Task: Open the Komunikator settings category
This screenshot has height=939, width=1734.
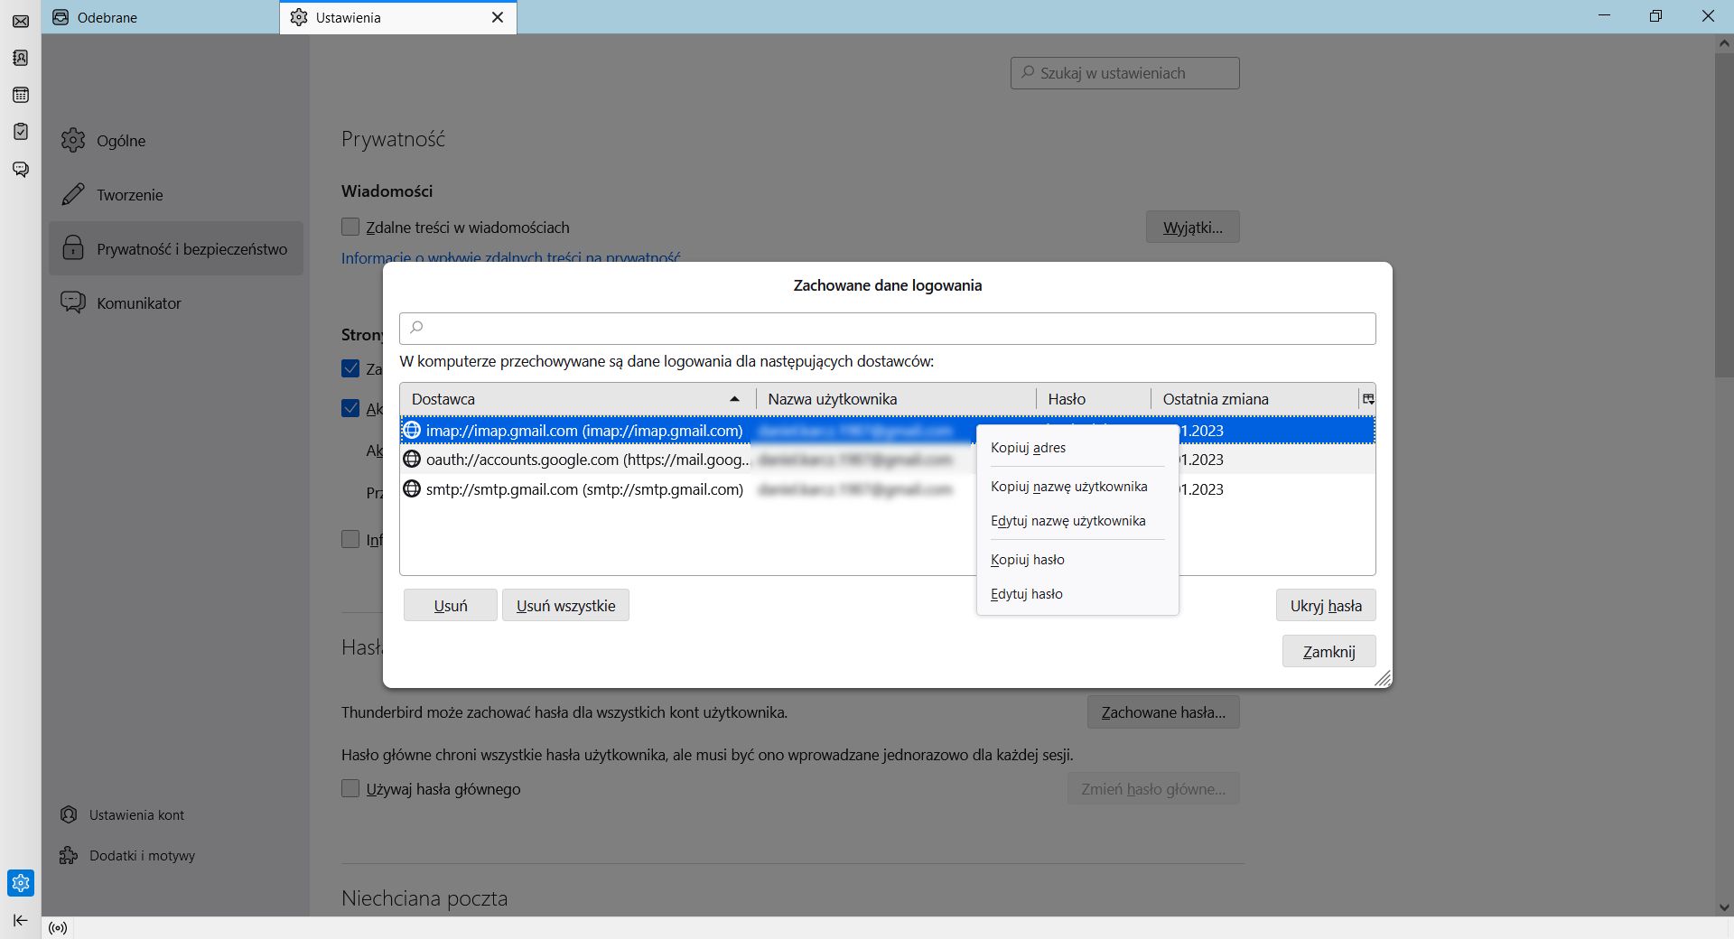Action: click(176, 303)
